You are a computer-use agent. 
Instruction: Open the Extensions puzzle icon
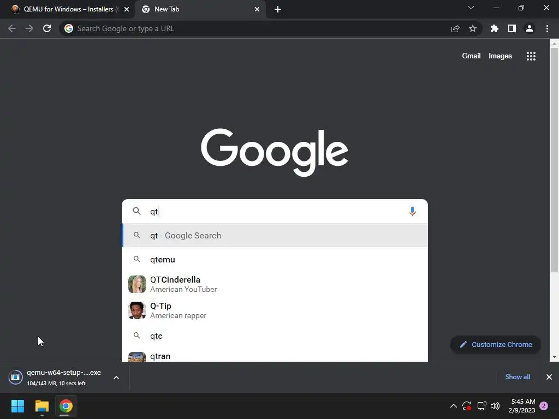pyautogui.click(x=495, y=28)
